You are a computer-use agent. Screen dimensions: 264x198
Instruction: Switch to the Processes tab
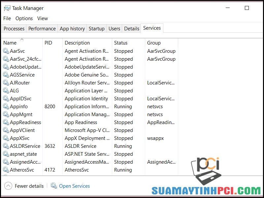click(14, 29)
